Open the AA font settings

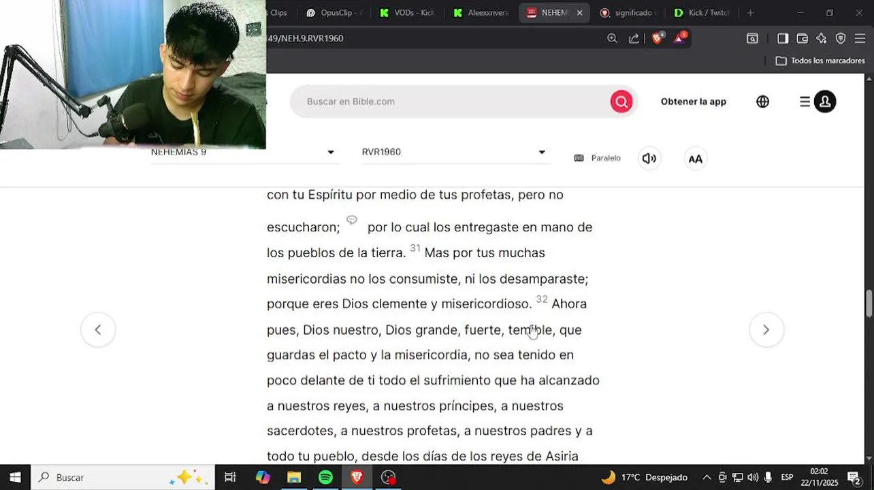point(695,159)
